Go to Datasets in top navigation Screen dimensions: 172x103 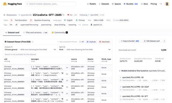pos(104,4)
